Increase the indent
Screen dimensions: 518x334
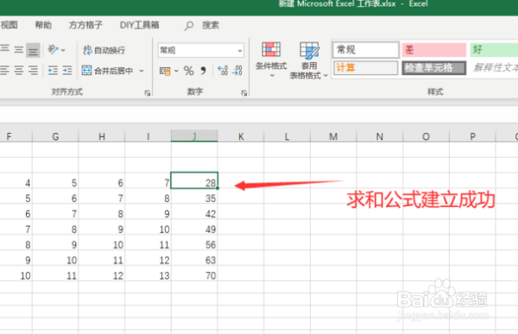67,71
